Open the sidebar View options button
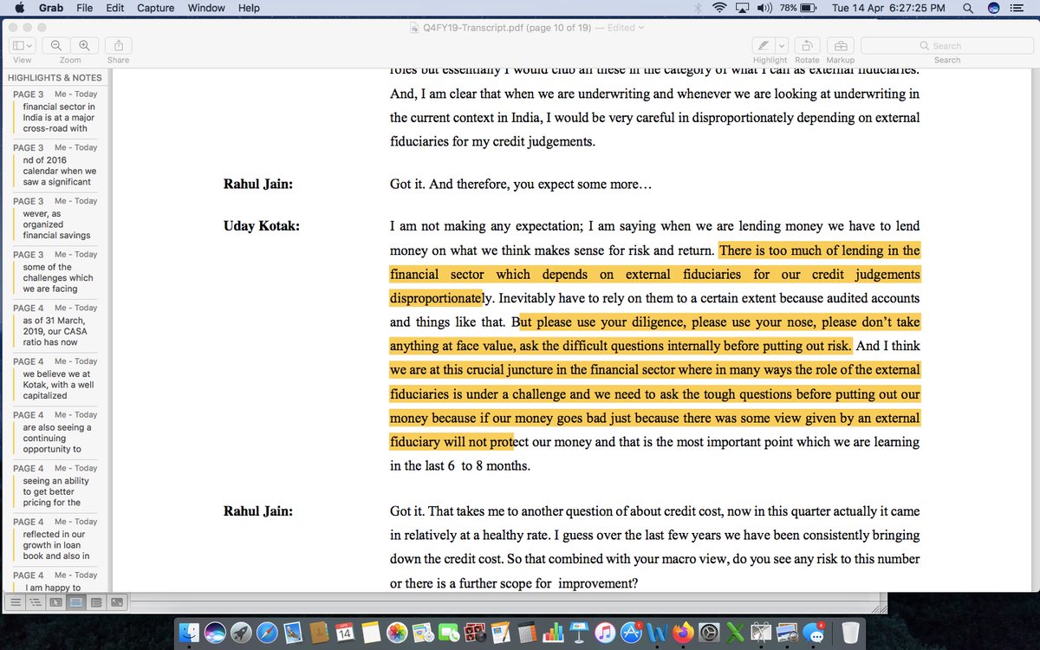1040x650 pixels. click(23, 45)
